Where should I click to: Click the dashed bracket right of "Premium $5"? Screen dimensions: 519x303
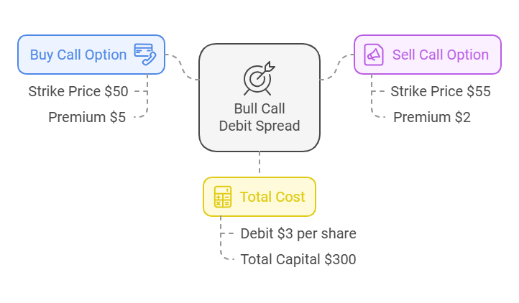(144, 113)
